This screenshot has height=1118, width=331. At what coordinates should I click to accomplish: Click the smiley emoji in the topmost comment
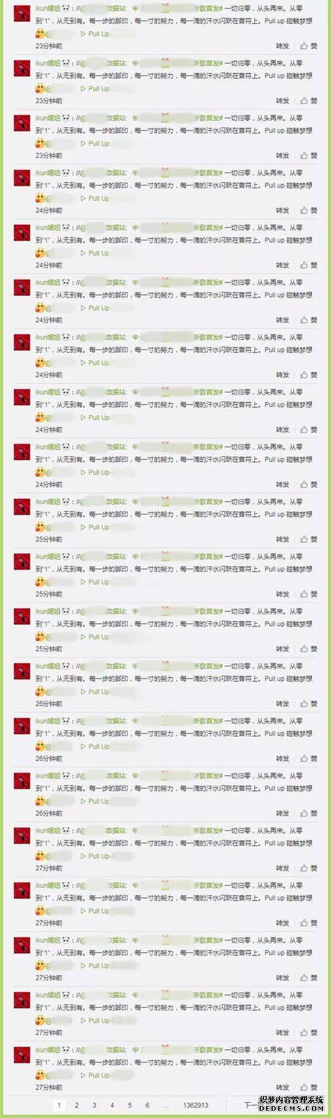tap(40, 34)
